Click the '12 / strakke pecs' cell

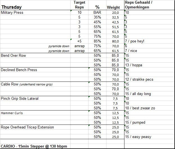click(x=139, y=80)
